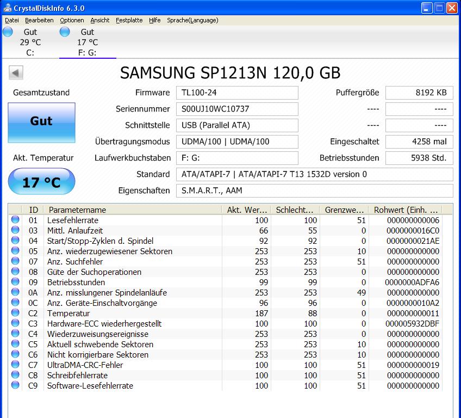This screenshot has height=418, width=461.
Task: Open the Bearbeiten menu
Action: 39,20
